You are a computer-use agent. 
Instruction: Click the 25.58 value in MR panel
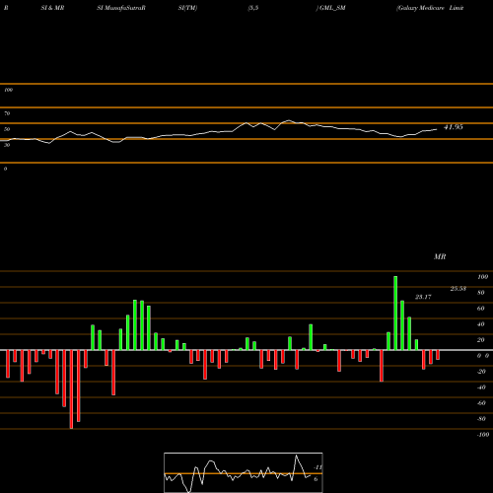tap(458, 289)
